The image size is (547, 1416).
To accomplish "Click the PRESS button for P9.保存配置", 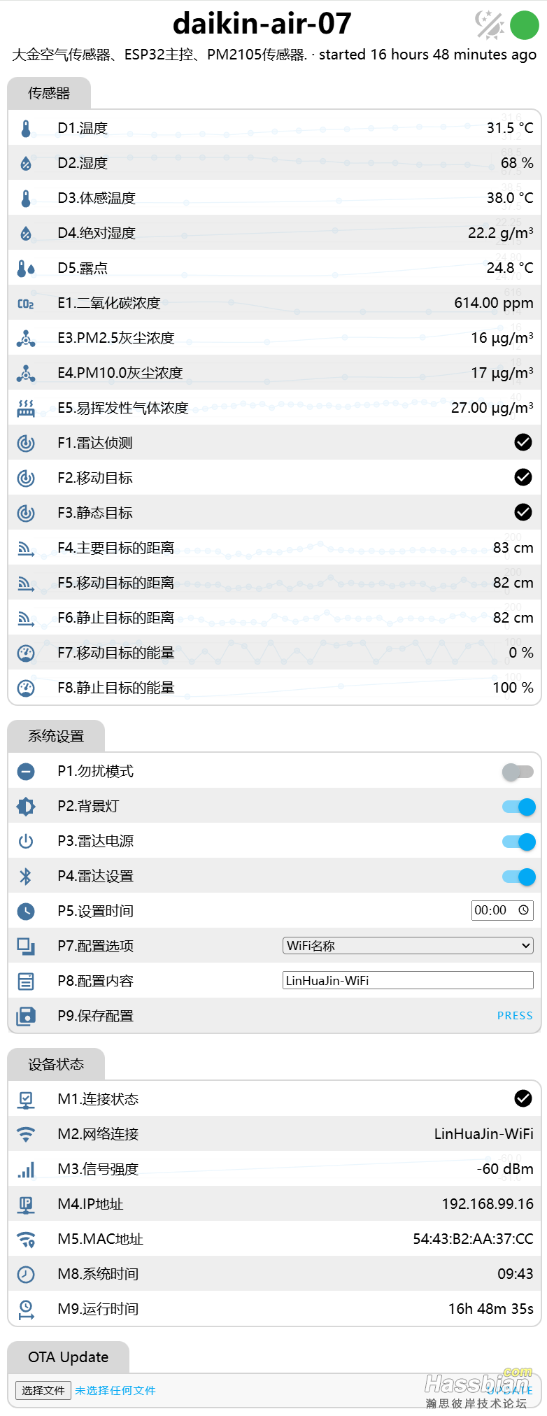I will (515, 1016).
